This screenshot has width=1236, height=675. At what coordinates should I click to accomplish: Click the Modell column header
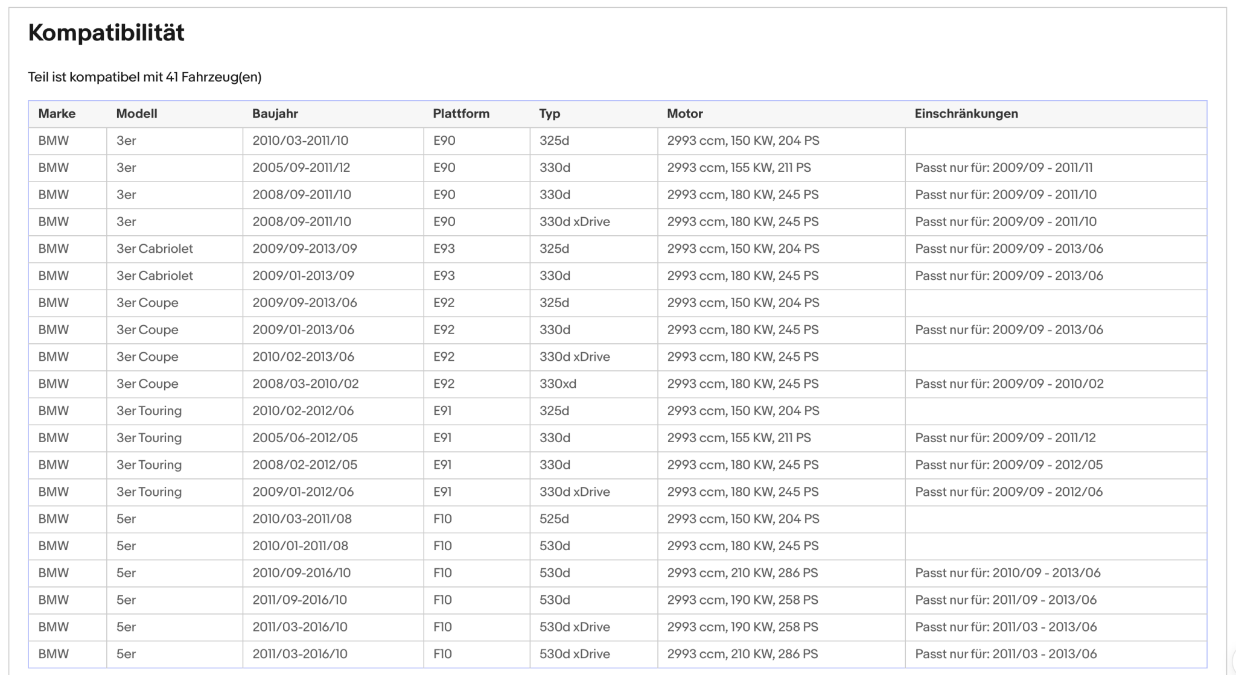coord(136,113)
